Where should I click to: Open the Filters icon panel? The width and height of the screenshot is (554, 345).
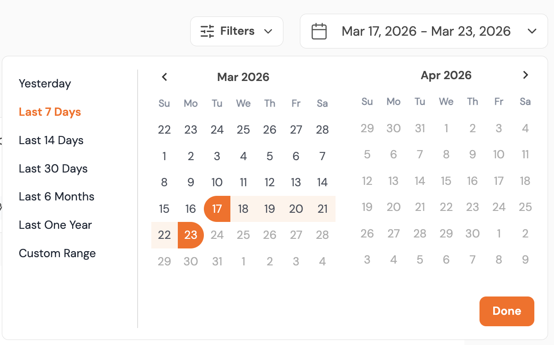point(236,31)
